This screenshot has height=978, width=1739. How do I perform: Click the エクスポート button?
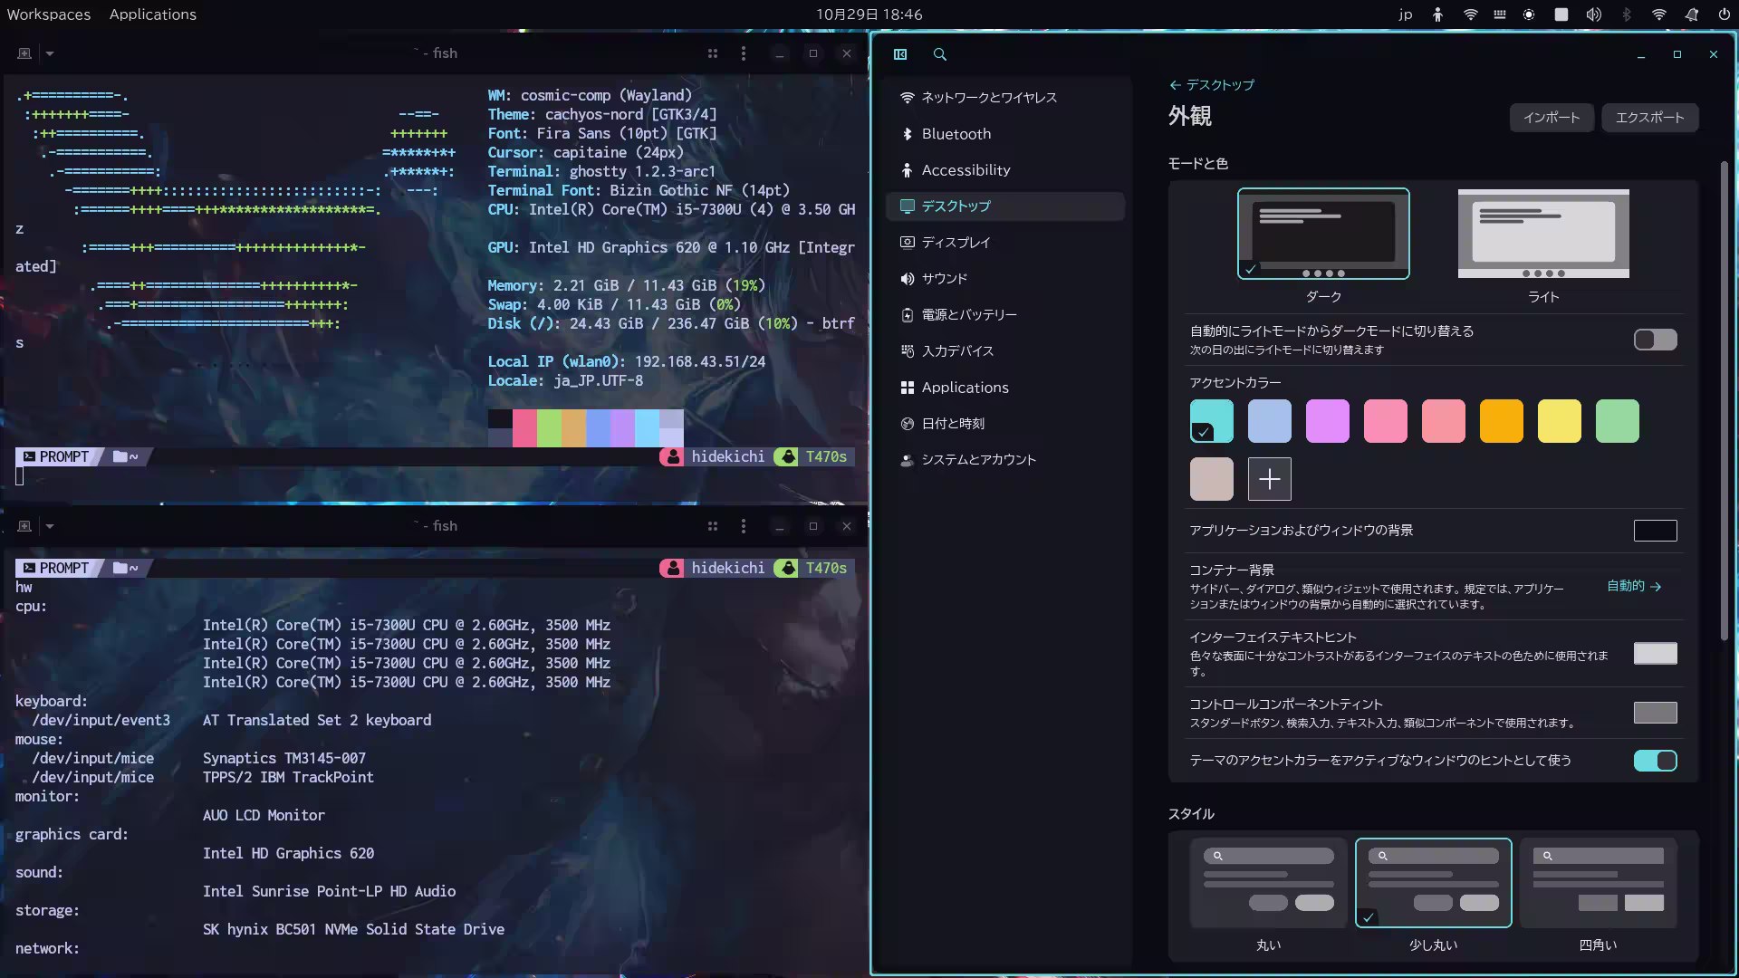tap(1649, 118)
